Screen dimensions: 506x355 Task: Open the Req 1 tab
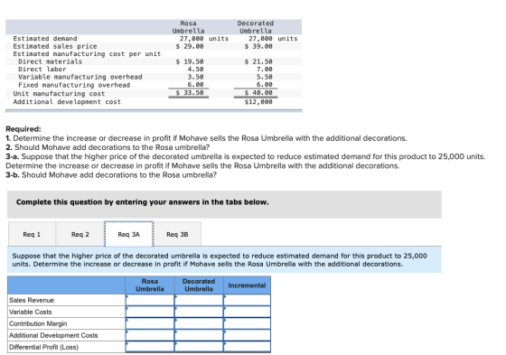[x=32, y=234]
